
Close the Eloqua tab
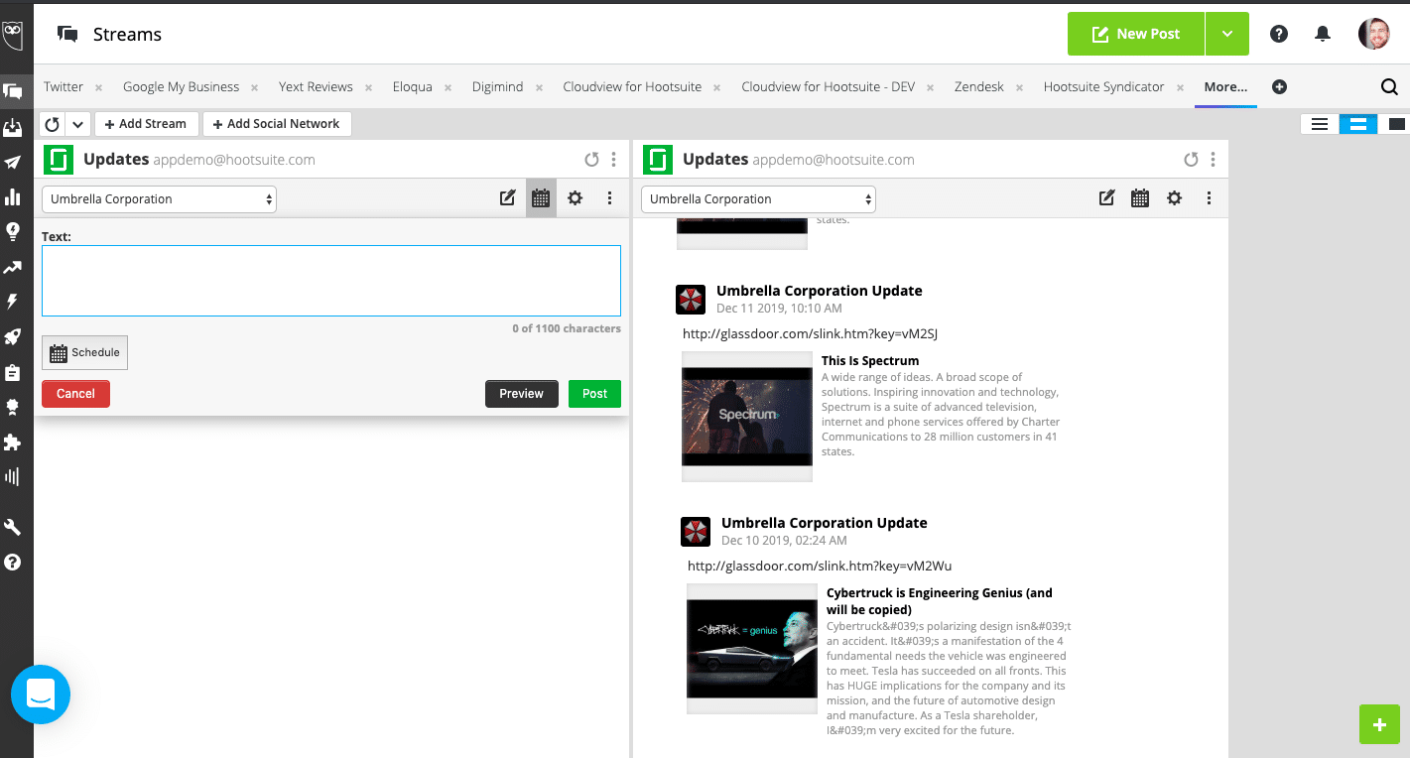pyautogui.click(x=448, y=87)
